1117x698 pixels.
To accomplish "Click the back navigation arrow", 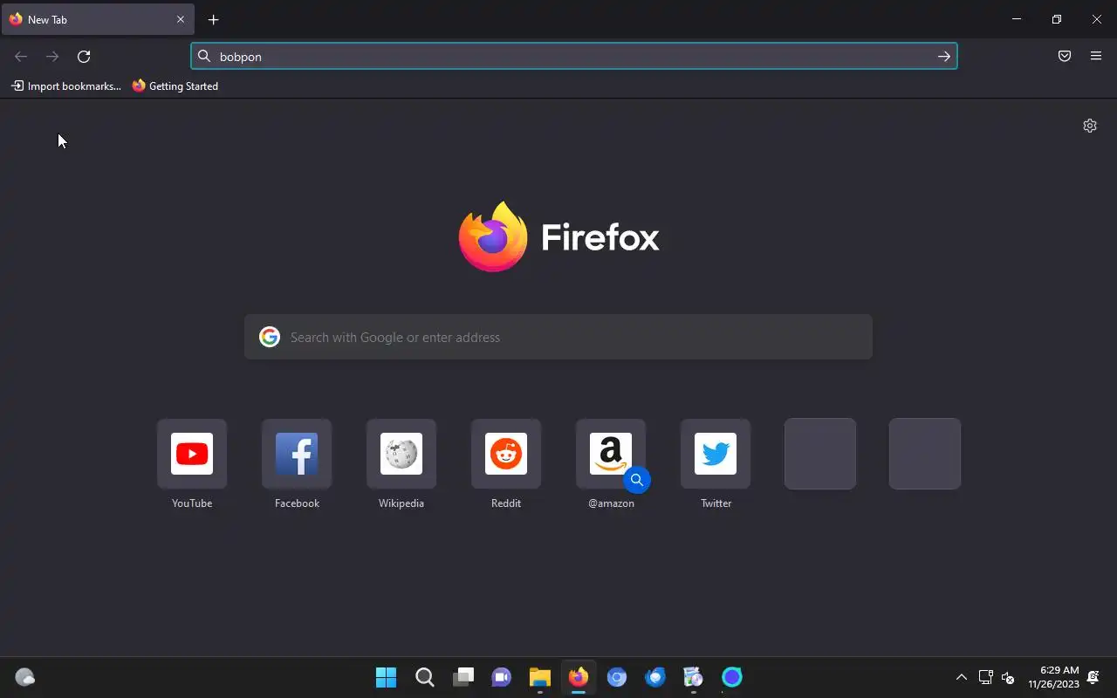I will (x=21, y=57).
